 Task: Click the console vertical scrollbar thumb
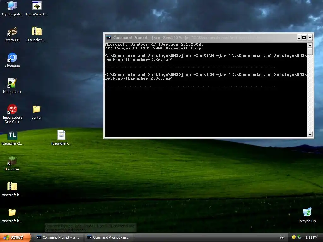tap(310, 51)
